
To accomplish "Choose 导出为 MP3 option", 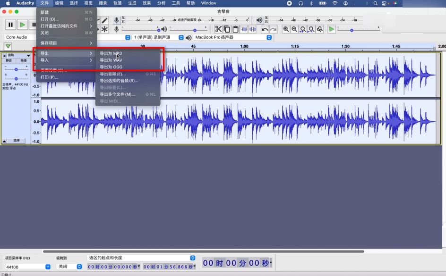I will [x=128, y=53].
